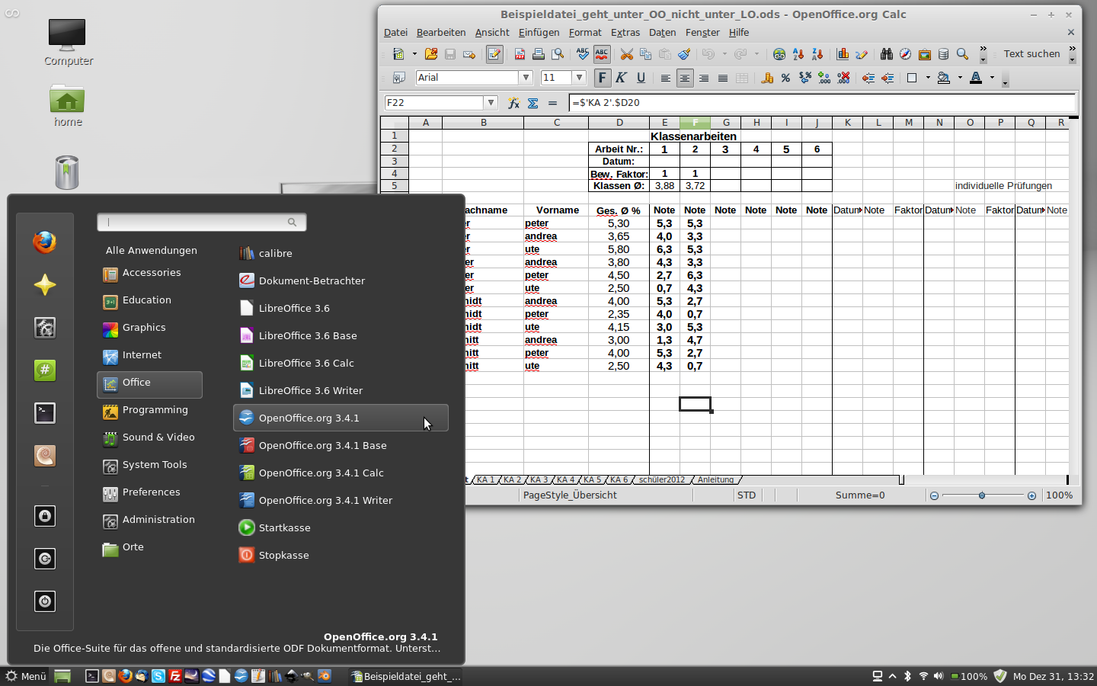1097x686 pixels.
Task: Open New document dropdown arrow
Action: coord(414,54)
